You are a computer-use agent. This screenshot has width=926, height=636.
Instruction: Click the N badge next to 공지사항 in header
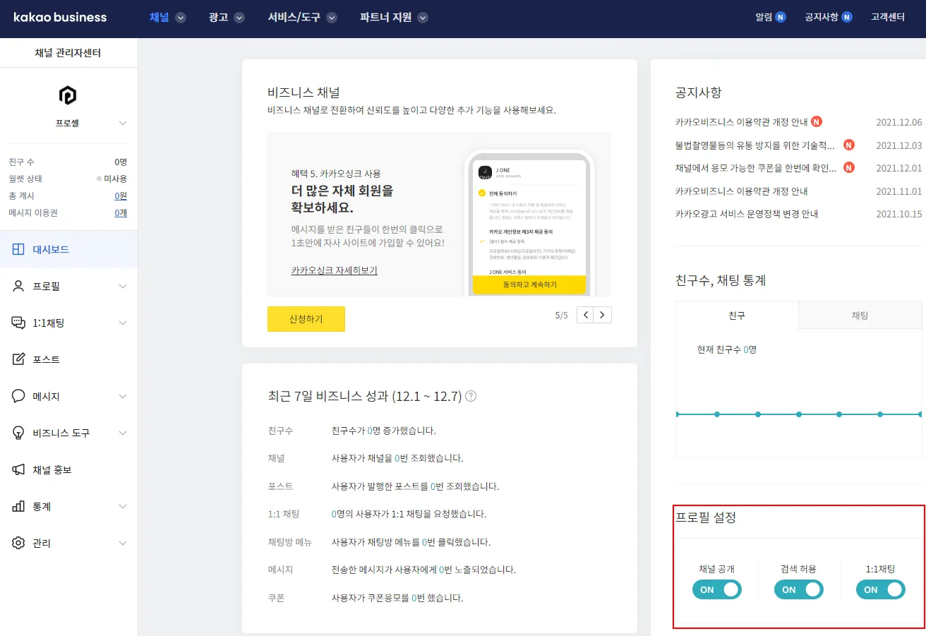click(846, 17)
